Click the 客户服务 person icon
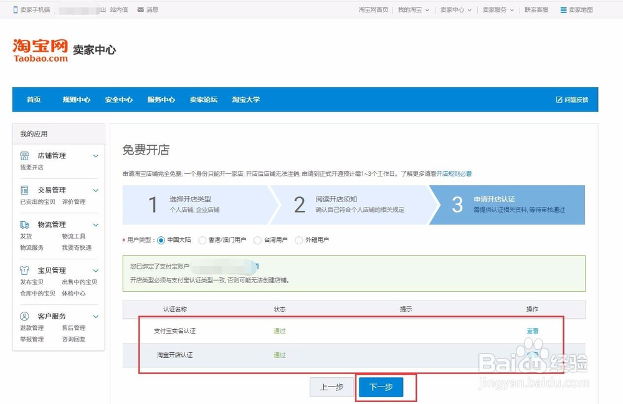Image resolution: width=623 pixels, height=404 pixels. tap(25, 316)
